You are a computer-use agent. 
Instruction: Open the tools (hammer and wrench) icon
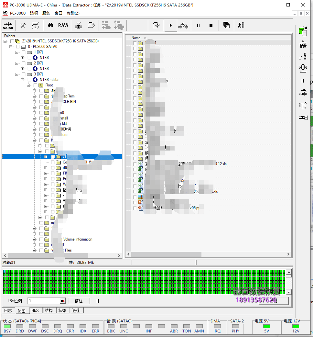(23, 25)
